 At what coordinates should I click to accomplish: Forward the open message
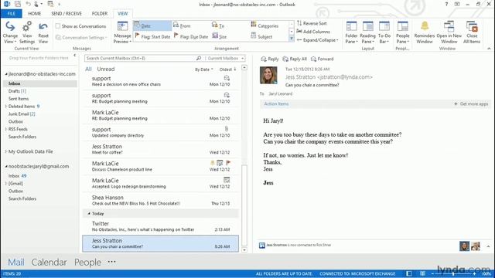pyautogui.click(x=322, y=59)
